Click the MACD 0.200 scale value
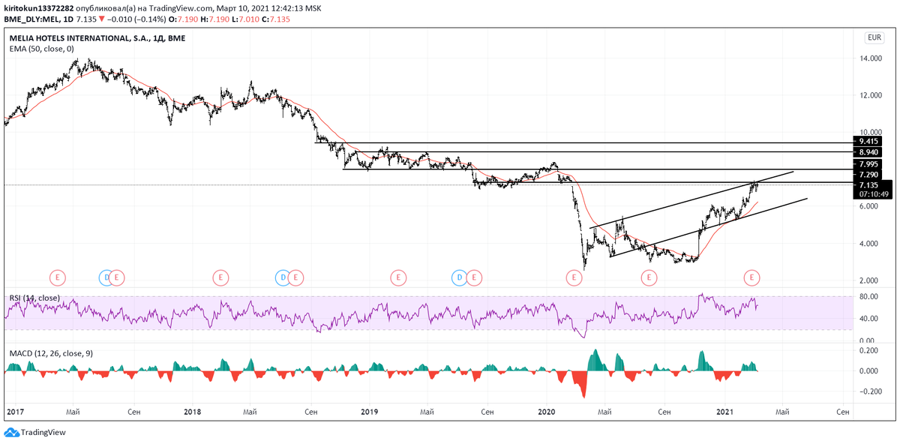The height and width of the screenshot is (444, 900). tap(870, 350)
